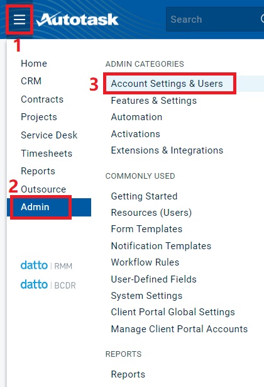
Task: Open Manage Client Portal Accounts
Action: click(x=179, y=329)
